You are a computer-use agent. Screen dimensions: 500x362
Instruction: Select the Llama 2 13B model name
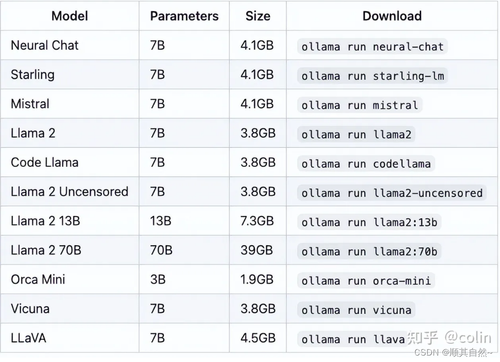pos(45,221)
